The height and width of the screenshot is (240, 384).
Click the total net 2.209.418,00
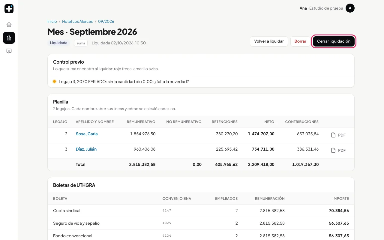pos(261,164)
